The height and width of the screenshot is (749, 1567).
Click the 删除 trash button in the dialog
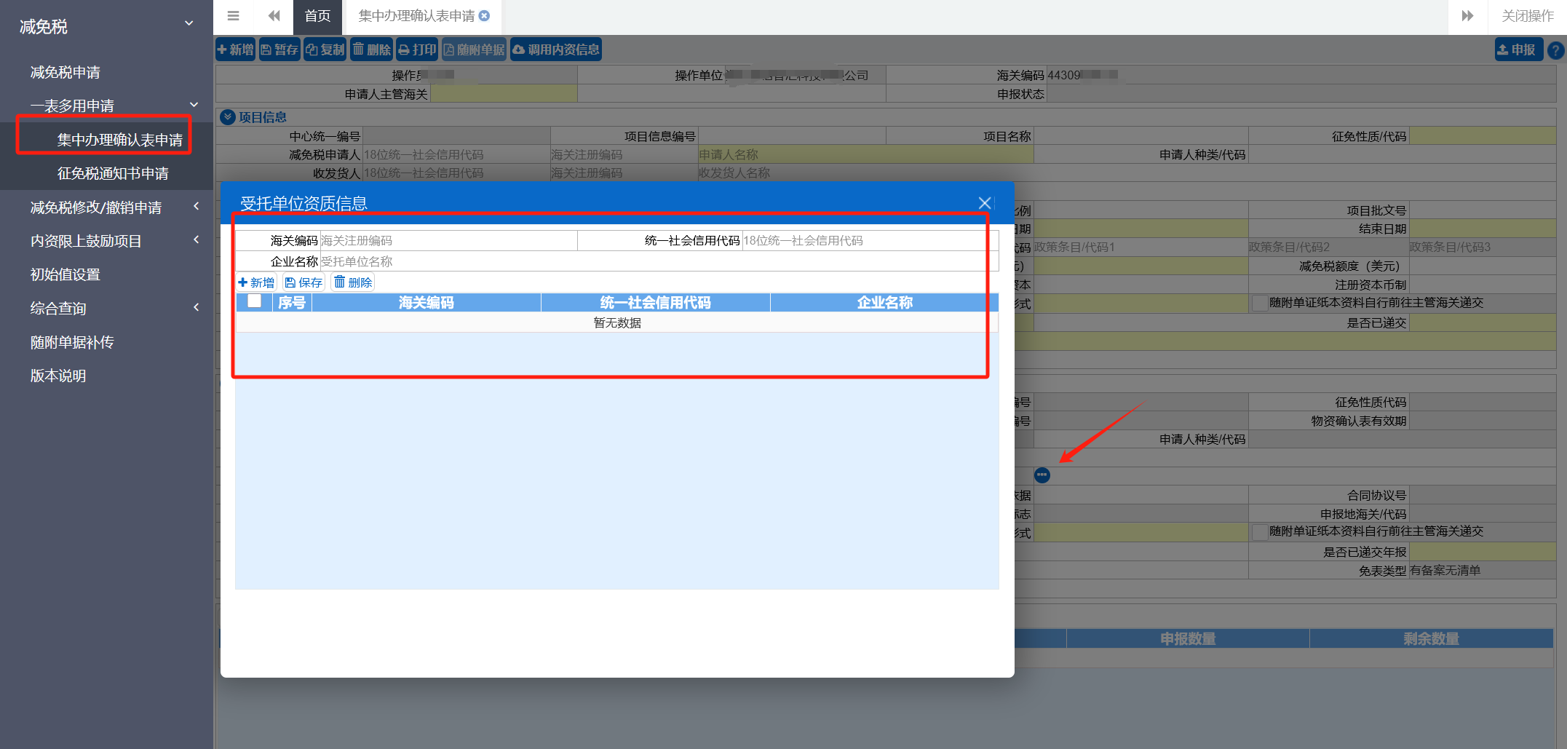tap(353, 282)
